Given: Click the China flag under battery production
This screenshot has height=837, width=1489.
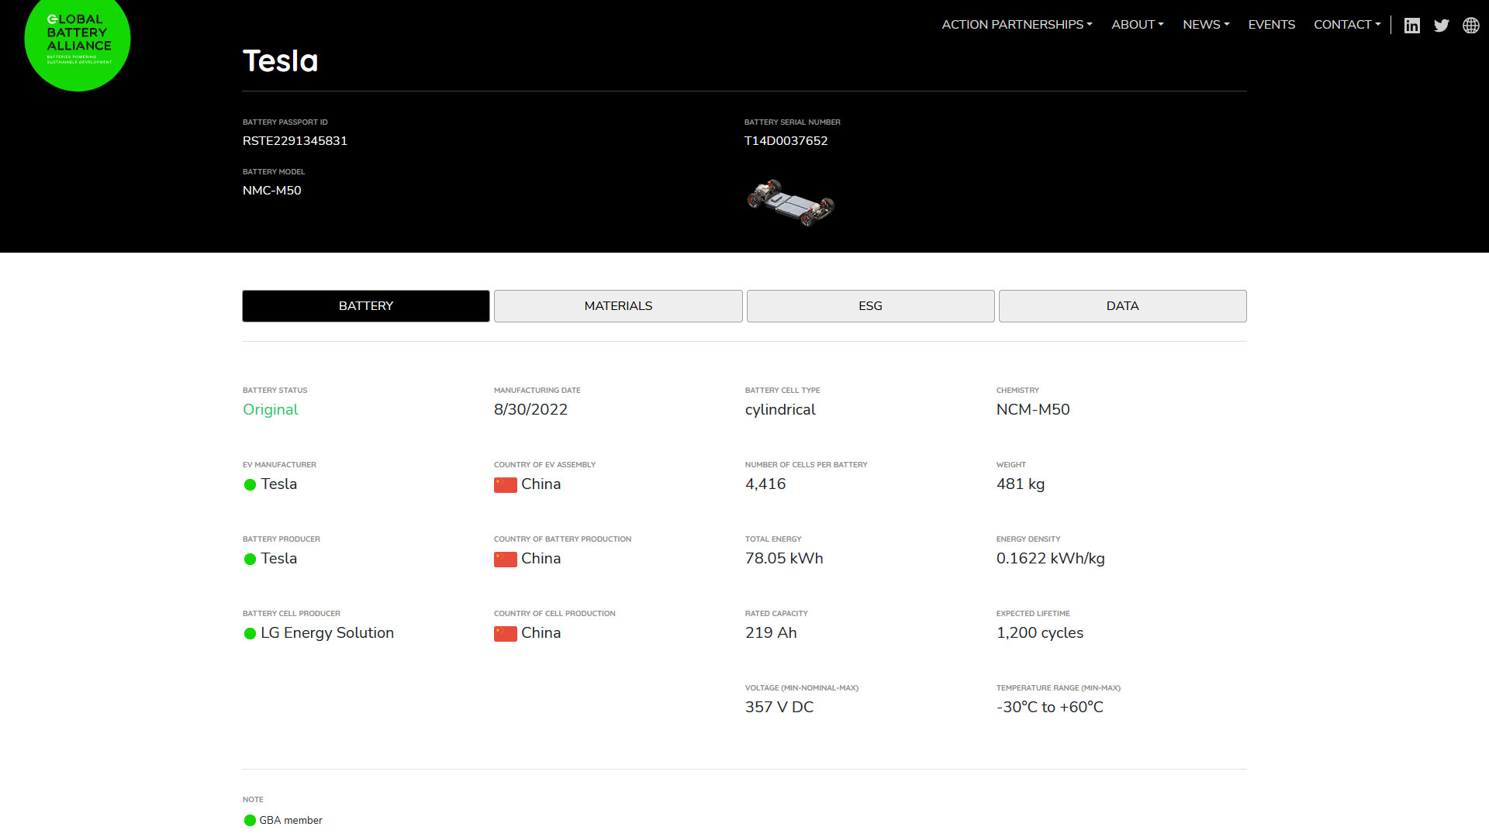Looking at the screenshot, I should click(506, 560).
